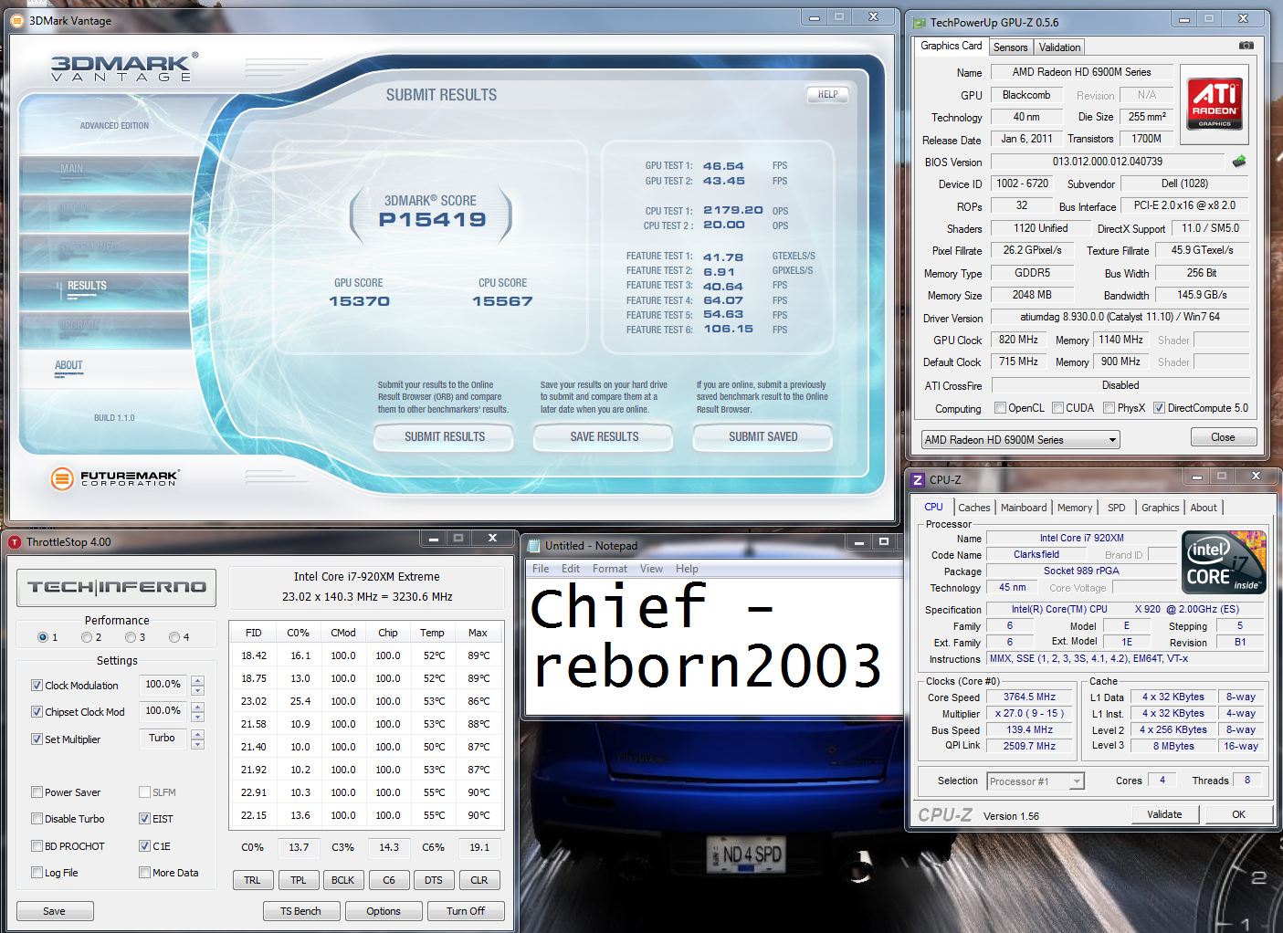
Task: Open the GPU-Z Validation tab
Action: point(1059,47)
